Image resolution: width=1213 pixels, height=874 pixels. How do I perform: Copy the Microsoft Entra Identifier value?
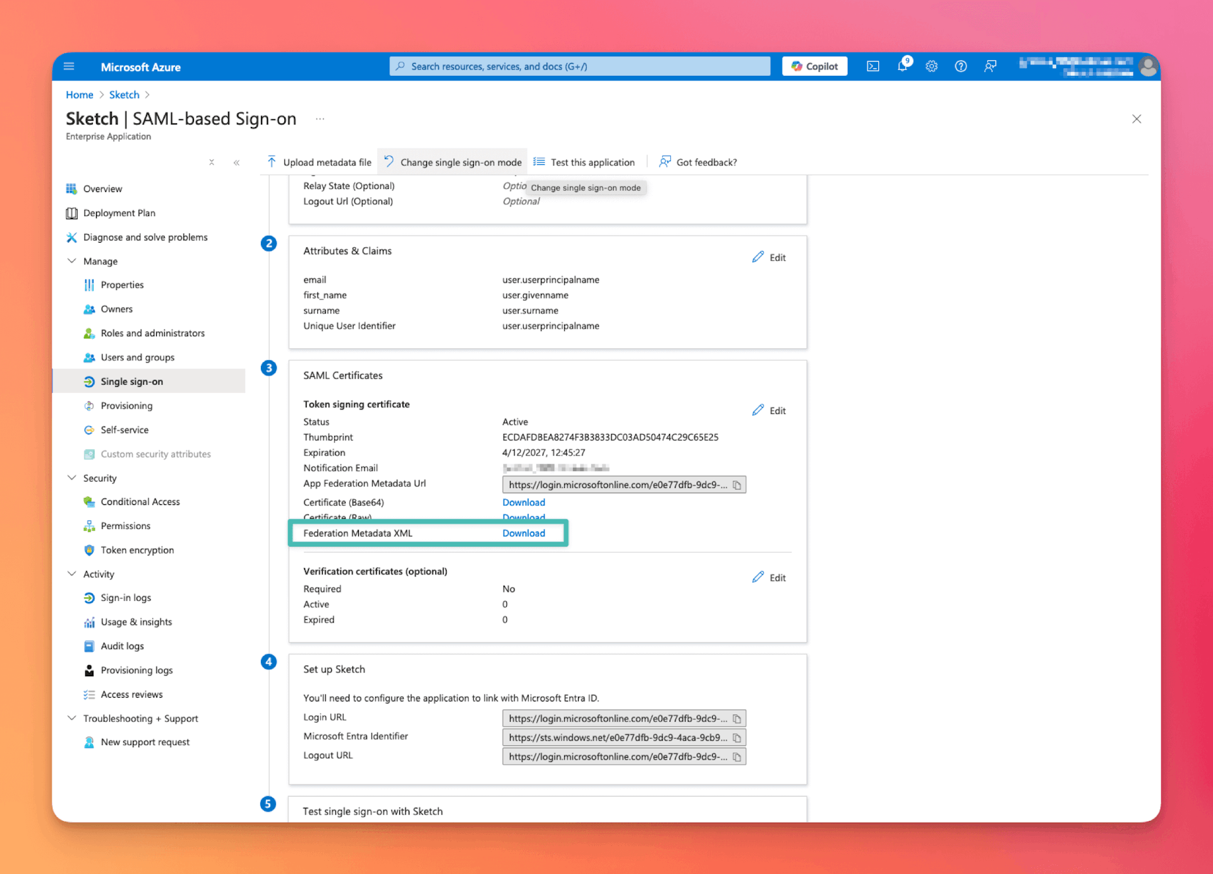[x=737, y=737]
